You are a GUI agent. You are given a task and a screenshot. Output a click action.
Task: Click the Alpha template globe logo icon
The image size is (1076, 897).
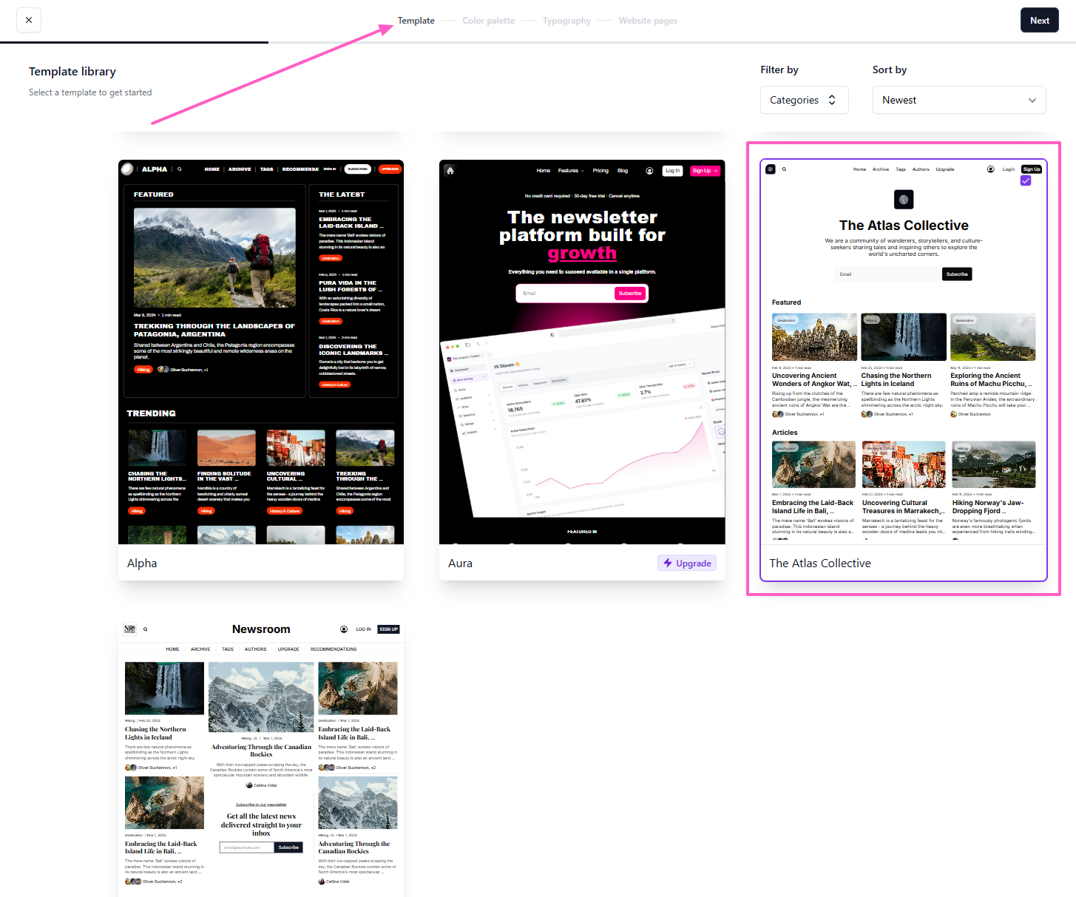pyautogui.click(x=128, y=169)
